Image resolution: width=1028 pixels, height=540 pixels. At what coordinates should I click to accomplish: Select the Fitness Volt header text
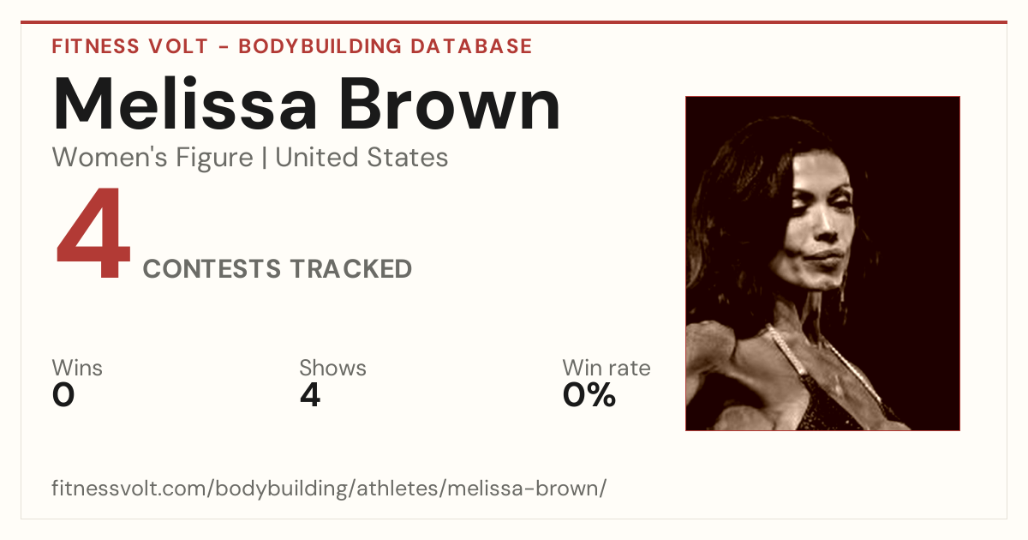coord(128,46)
